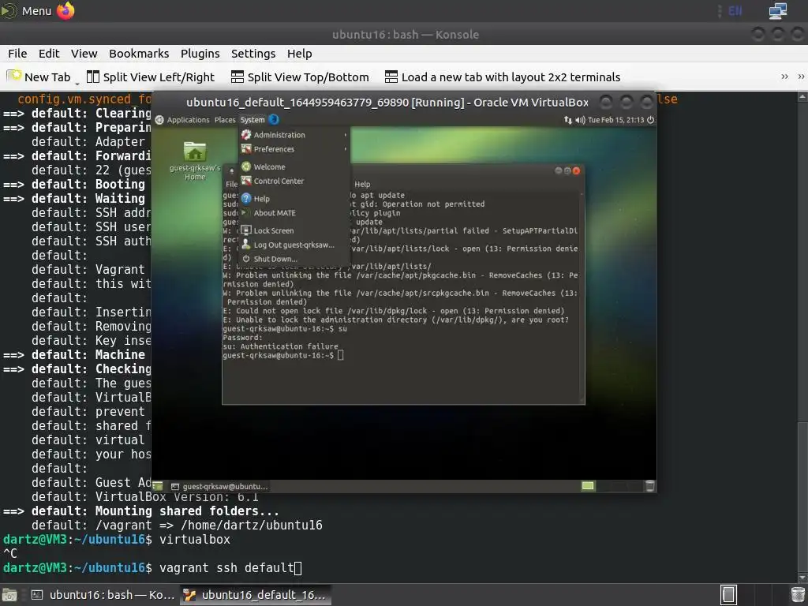Open Help menu of guest terminal
The height and width of the screenshot is (606, 808).
[x=362, y=184]
